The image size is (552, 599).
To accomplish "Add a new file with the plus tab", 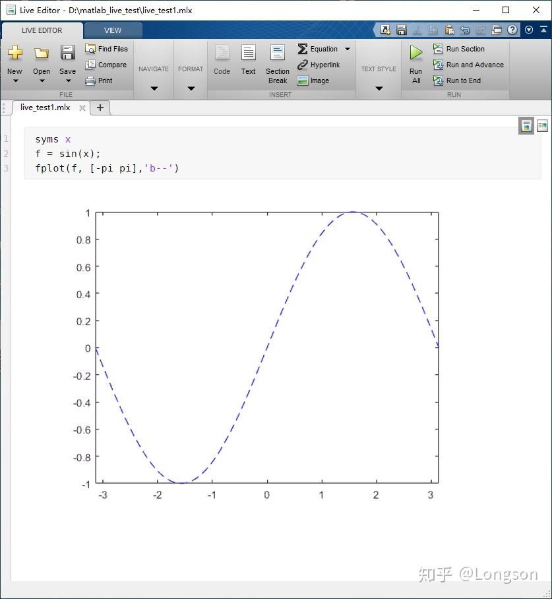I will pos(100,108).
